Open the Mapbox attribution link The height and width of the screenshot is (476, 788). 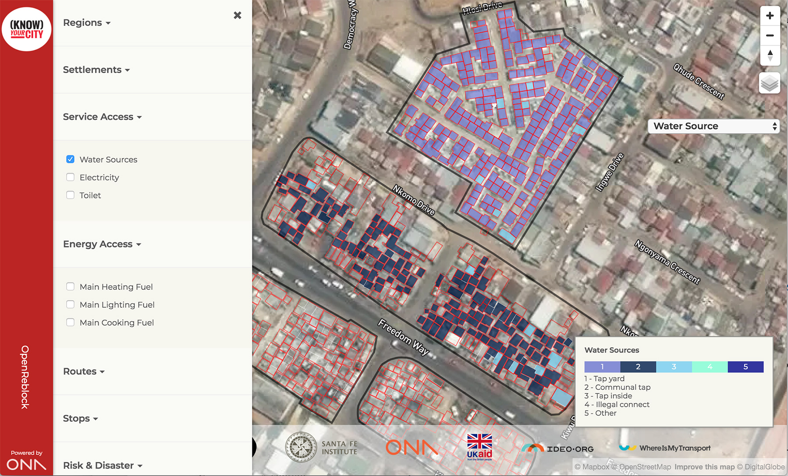coord(592,467)
